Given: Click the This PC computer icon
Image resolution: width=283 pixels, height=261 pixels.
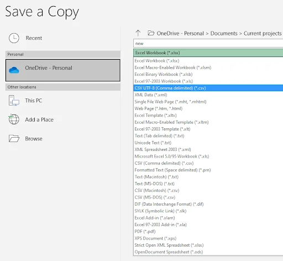Looking at the screenshot, I should point(14,101).
